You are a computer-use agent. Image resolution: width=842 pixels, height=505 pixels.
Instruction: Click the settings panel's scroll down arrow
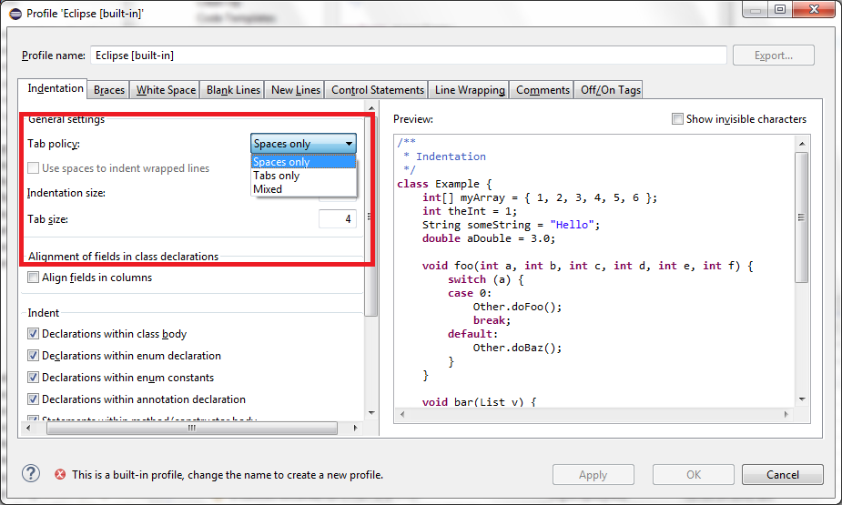point(371,413)
